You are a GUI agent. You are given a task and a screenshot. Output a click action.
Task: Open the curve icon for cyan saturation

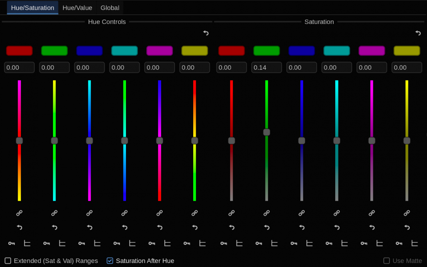(344, 244)
